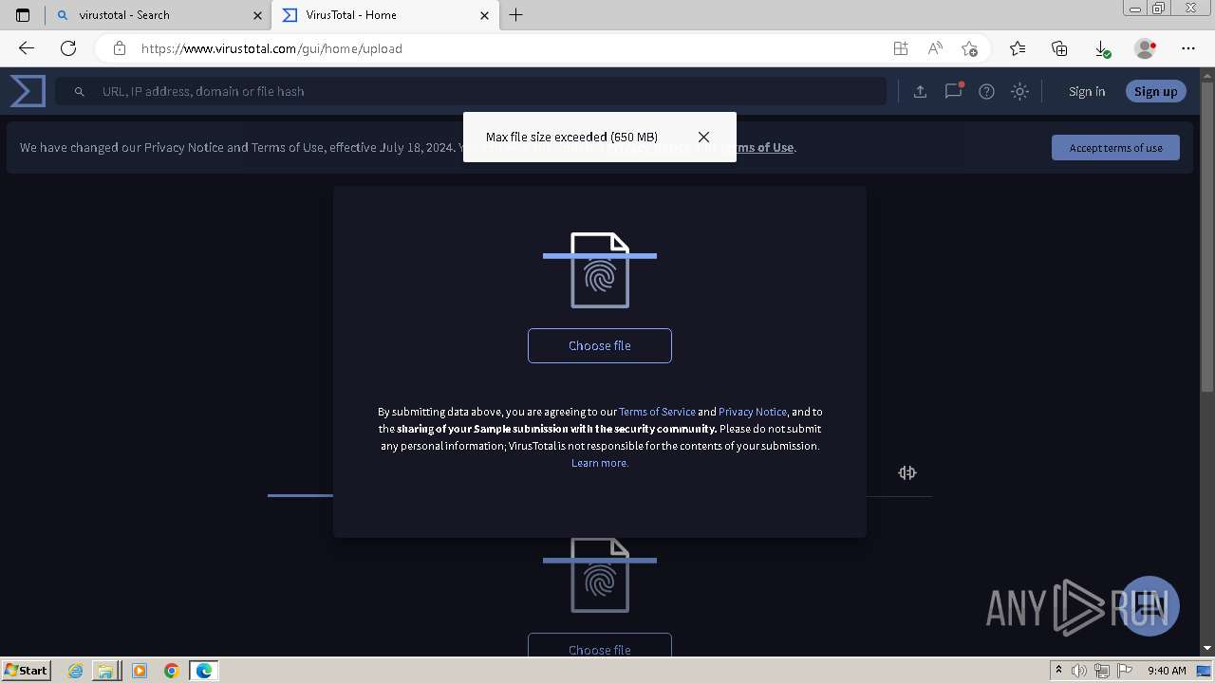Open the Windows Start menu

point(27,670)
